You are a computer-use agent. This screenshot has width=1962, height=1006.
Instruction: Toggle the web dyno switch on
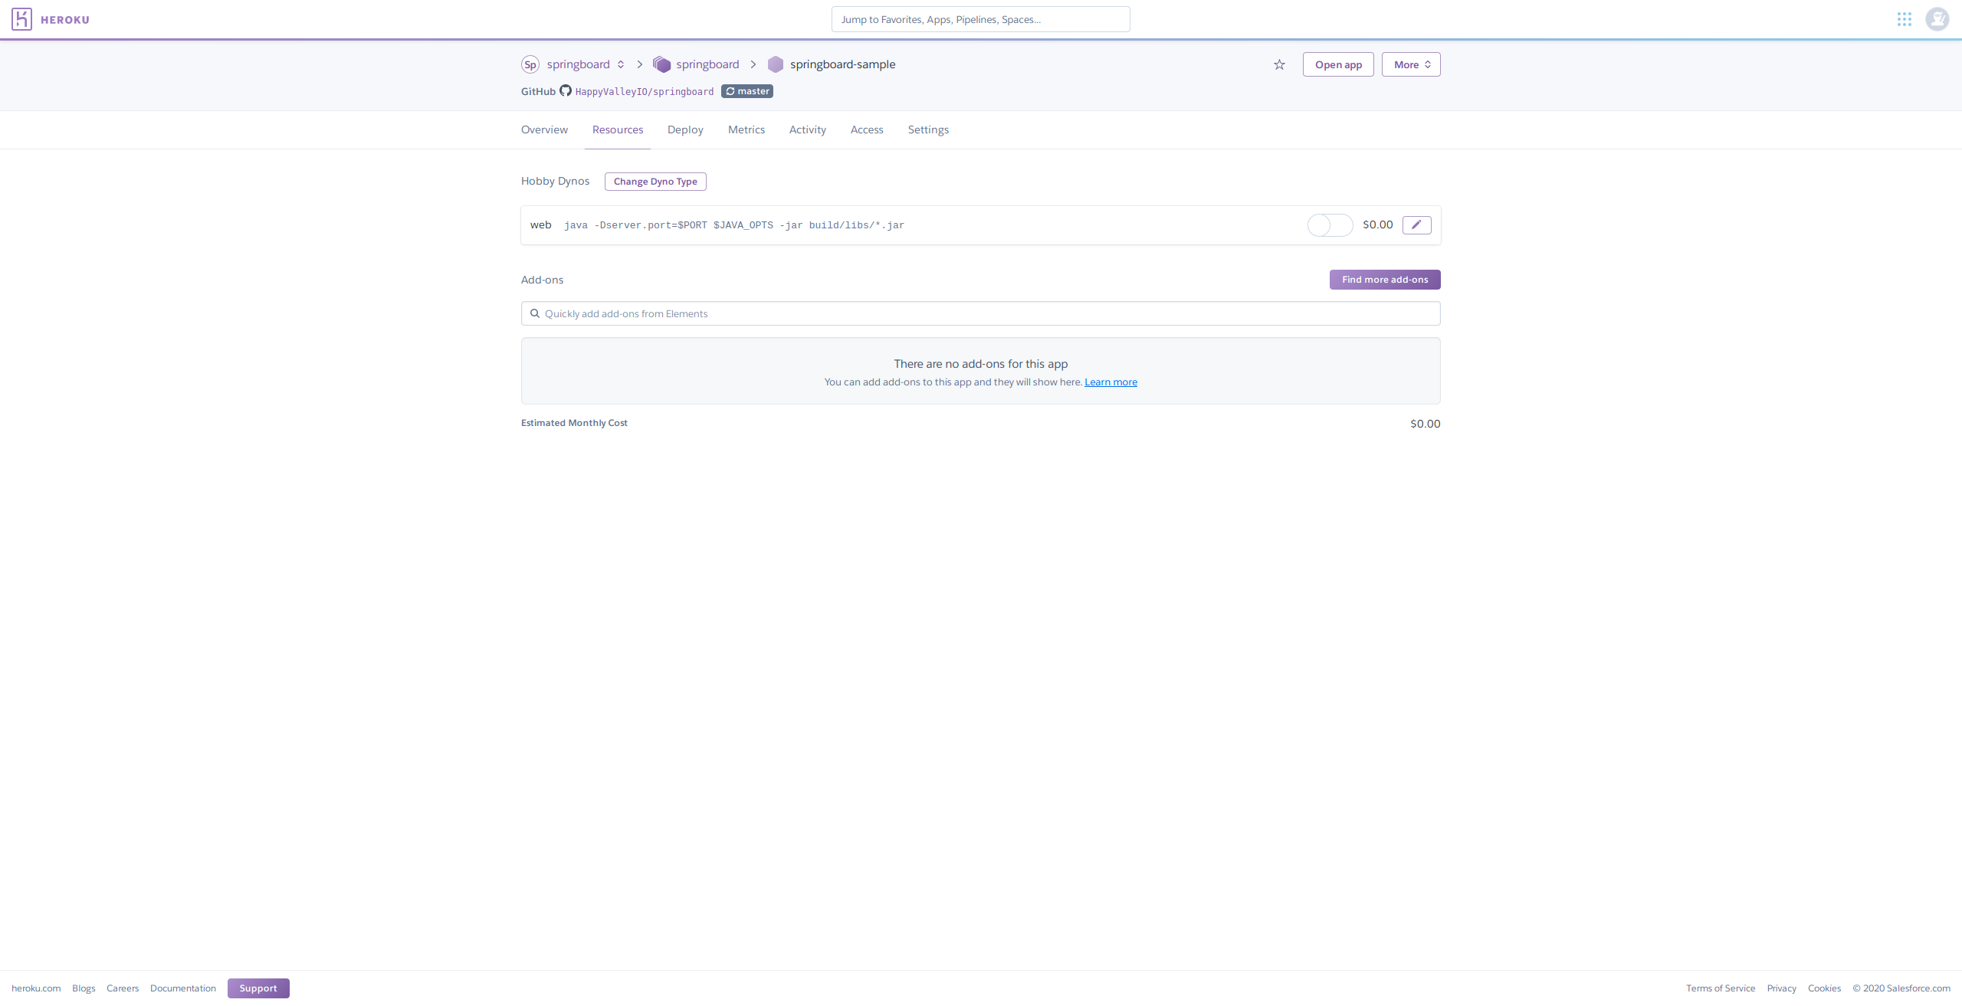(x=1330, y=225)
